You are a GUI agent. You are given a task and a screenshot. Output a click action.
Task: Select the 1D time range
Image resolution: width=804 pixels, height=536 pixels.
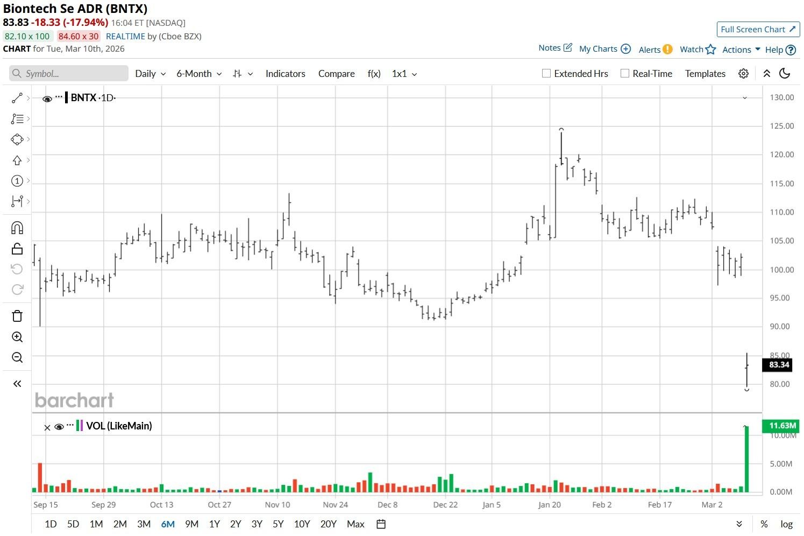(51, 524)
